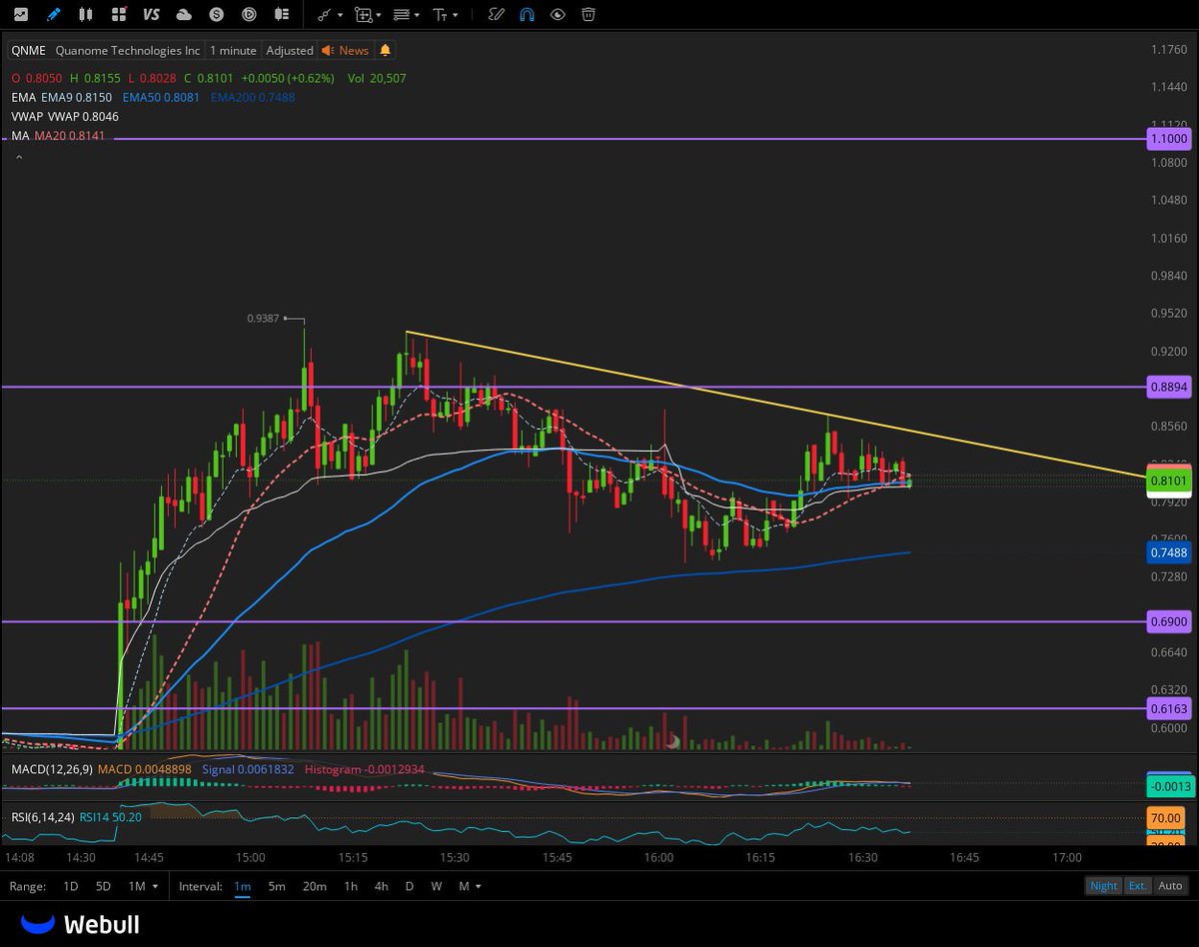This screenshot has width=1199, height=947.
Task: Toggle the Ext. hours button
Action: 1138,886
